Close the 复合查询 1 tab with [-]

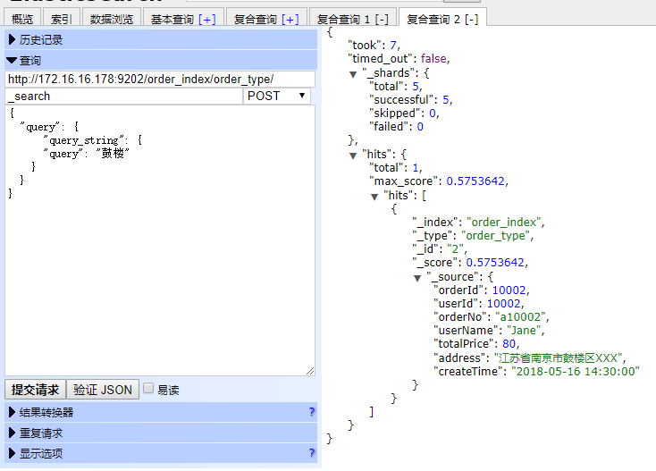tap(380, 19)
